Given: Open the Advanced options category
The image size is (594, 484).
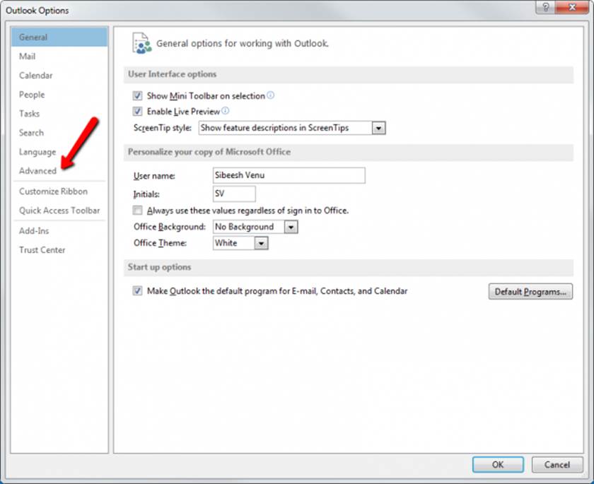Looking at the screenshot, I should (x=59, y=171).
